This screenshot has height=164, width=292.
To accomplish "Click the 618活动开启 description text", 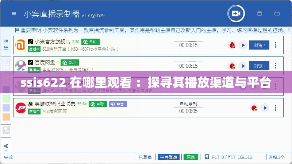I will [x=80, y=49].
